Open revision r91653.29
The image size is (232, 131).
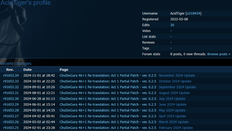[x=11, y=105]
